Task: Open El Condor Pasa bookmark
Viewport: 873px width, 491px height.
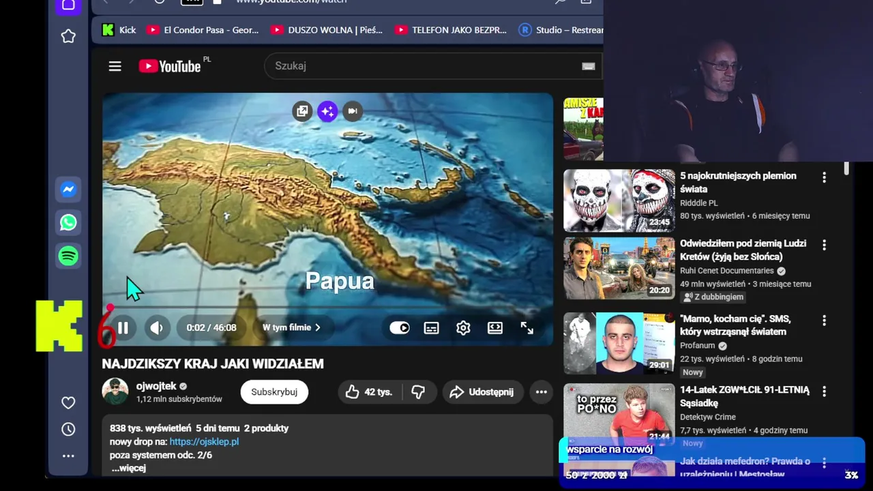Action: 203,30
